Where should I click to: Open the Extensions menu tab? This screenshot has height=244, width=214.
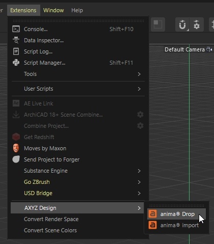pyautogui.click(x=23, y=10)
